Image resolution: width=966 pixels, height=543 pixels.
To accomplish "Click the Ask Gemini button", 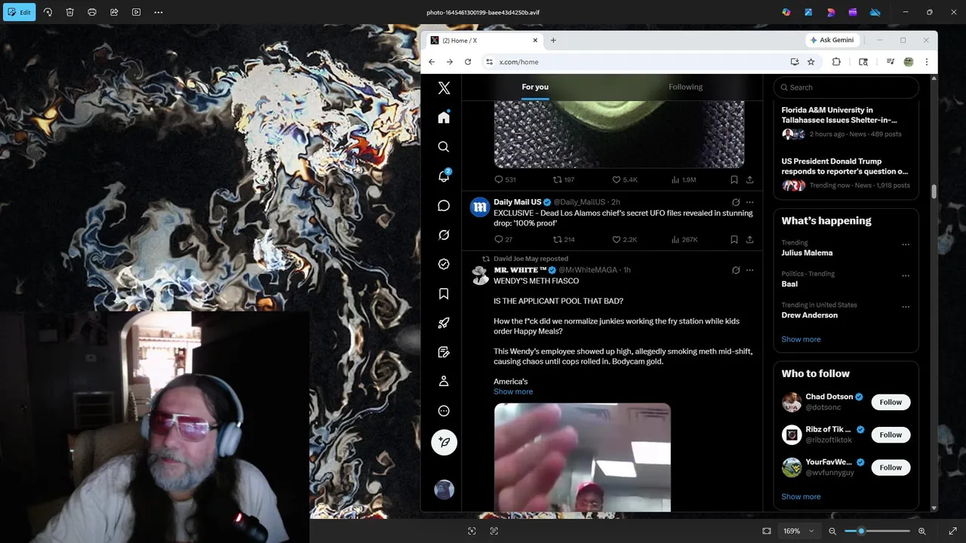I will (x=832, y=40).
